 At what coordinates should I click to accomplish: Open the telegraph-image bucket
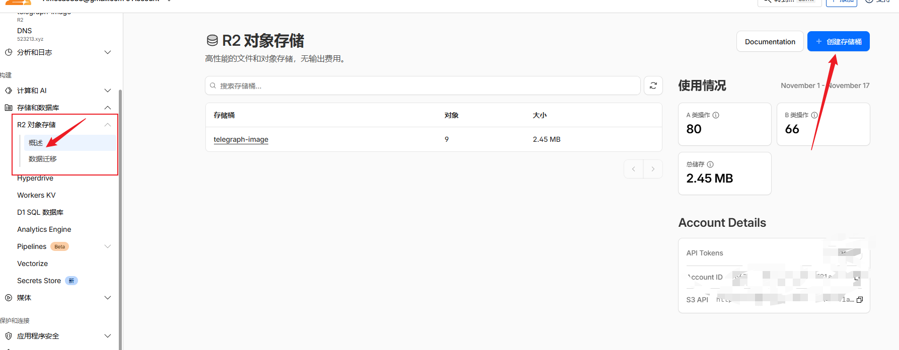(241, 139)
